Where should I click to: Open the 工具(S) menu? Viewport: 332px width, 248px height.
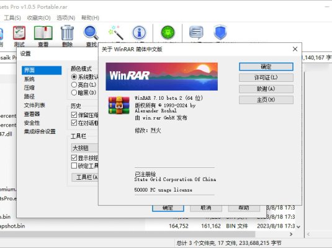(x=12, y=18)
